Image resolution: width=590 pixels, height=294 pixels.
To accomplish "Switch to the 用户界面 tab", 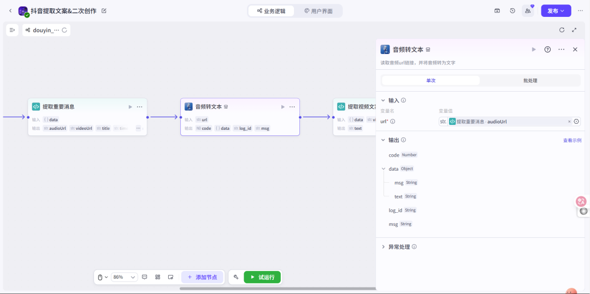I will [x=318, y=11].
